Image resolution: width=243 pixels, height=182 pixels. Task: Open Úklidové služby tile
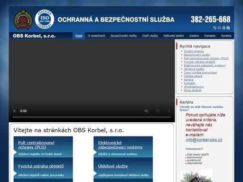coord(113,166)
